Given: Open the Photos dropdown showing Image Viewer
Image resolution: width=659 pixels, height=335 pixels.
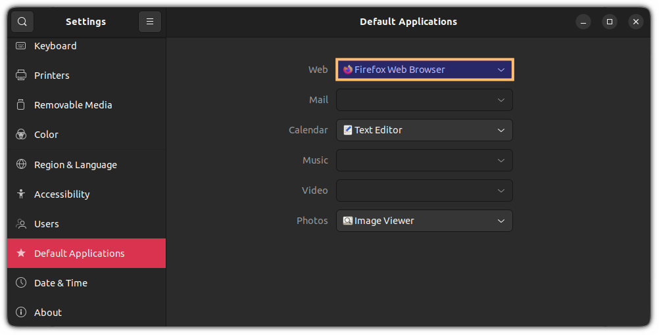Looking at the screenshot, I should [424, 221].
